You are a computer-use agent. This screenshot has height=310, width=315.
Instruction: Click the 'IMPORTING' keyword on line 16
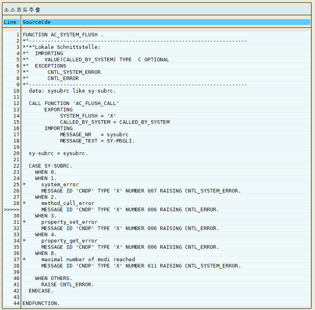click(59, 128)
